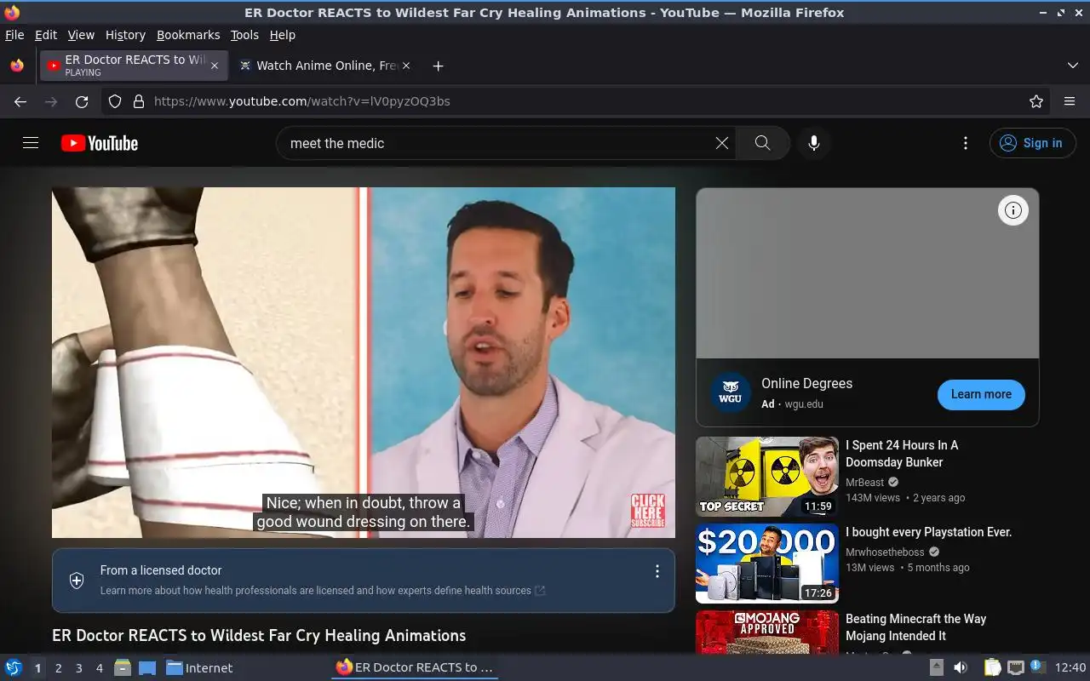Open 'I Spent 24 Hours In A Doomsday Bunker' title
Viewport: 1090px width, 681px height.
click(x=902, y=454)
